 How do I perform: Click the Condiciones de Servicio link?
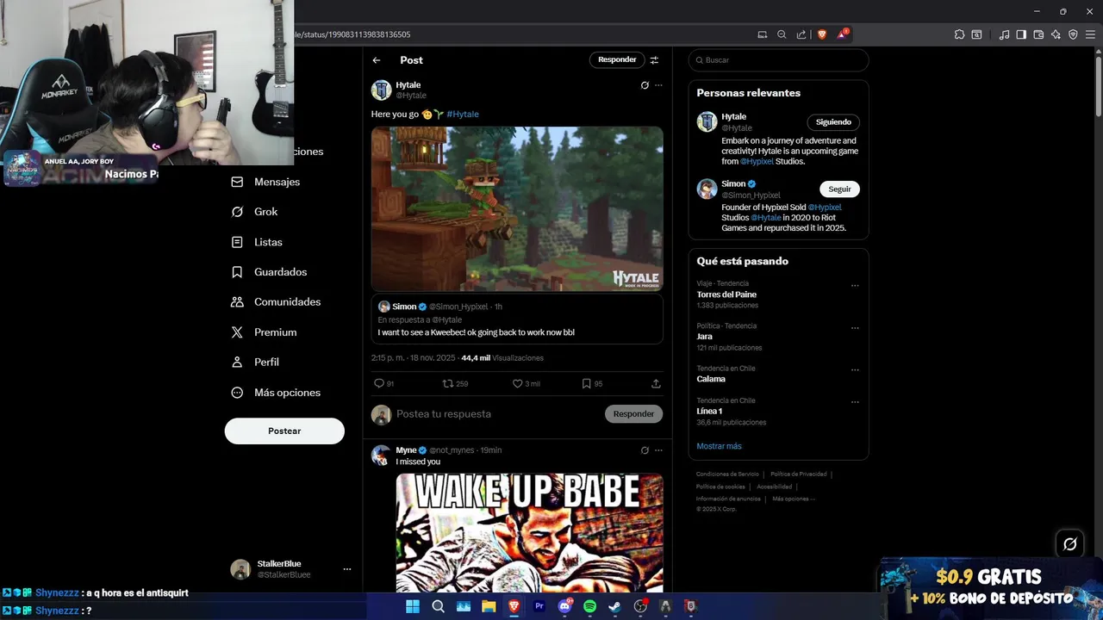click(727, 474)
